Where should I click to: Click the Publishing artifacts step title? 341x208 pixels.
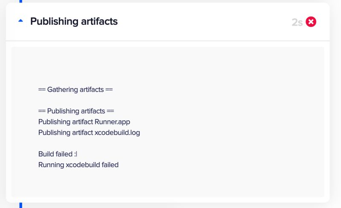click(74, 21)
